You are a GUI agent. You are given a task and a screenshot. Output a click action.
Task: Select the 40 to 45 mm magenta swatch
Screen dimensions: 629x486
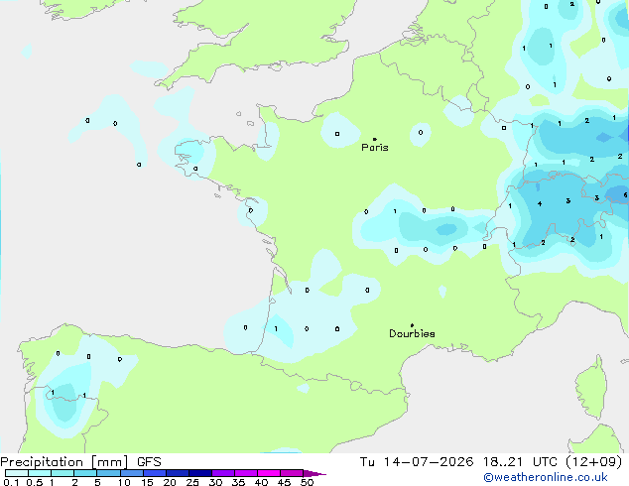click(269, 473)
